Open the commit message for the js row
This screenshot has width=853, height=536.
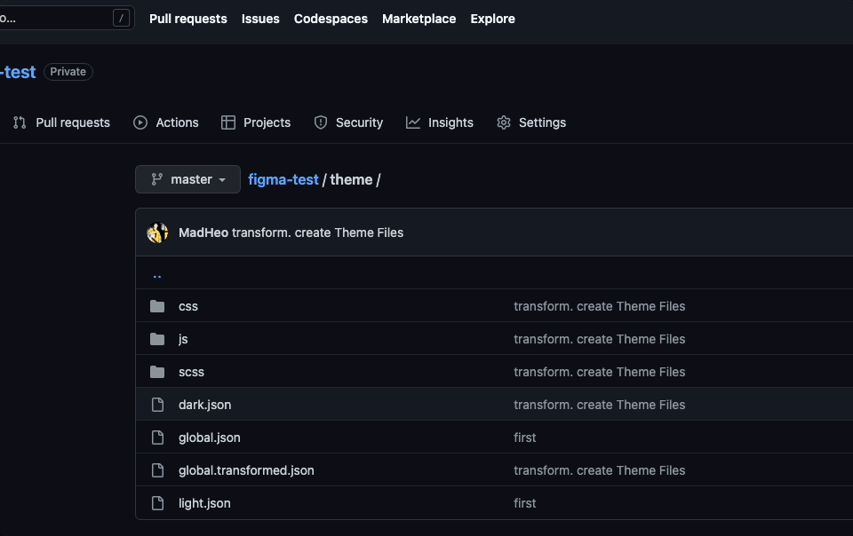pyautogui.click(x=600, y=339)
